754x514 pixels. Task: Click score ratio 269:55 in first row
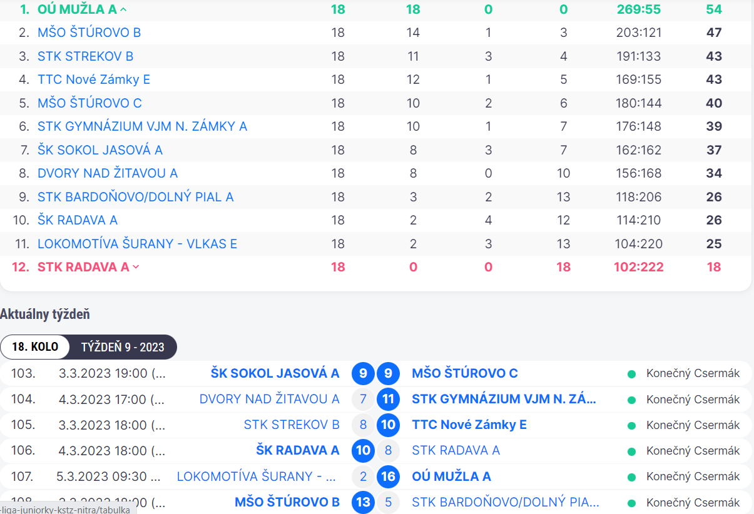pos(638,9)
